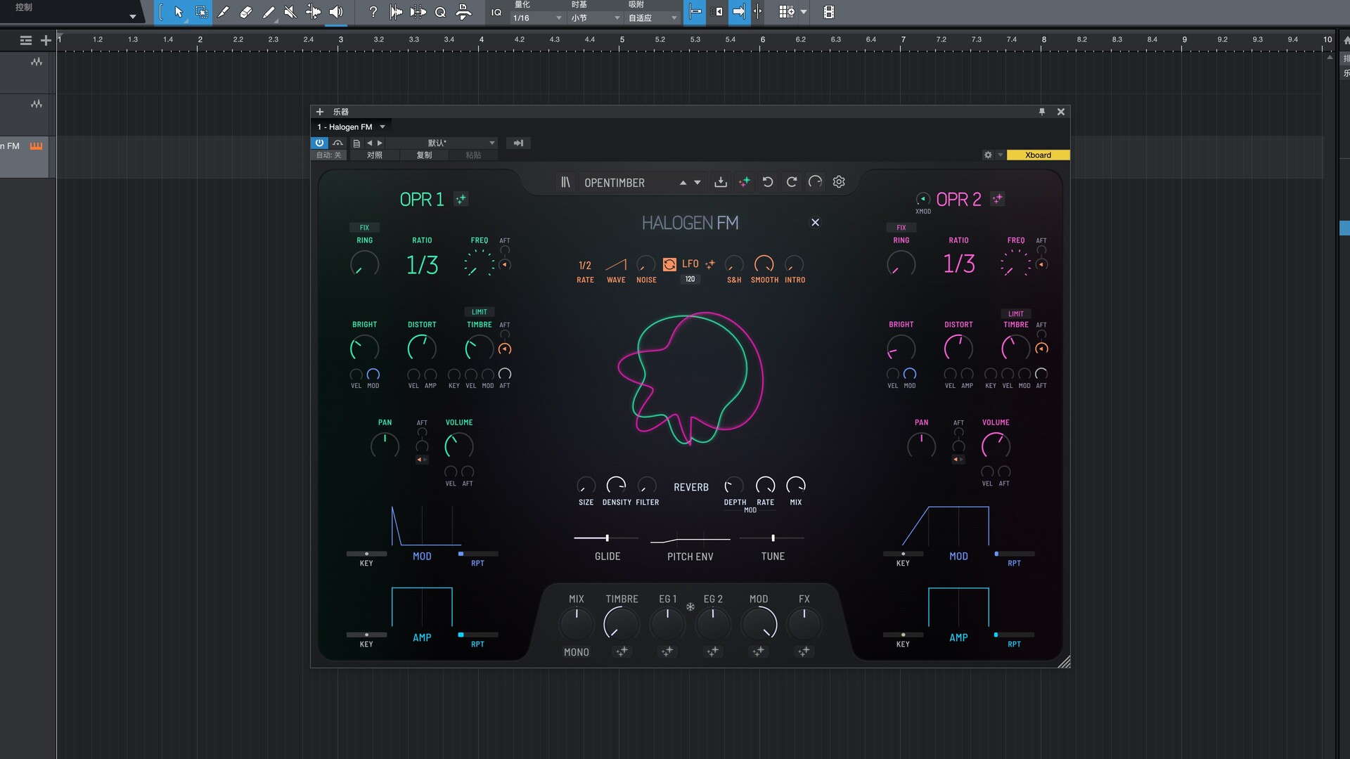Select previous preset with up arrow

(683, 183)
